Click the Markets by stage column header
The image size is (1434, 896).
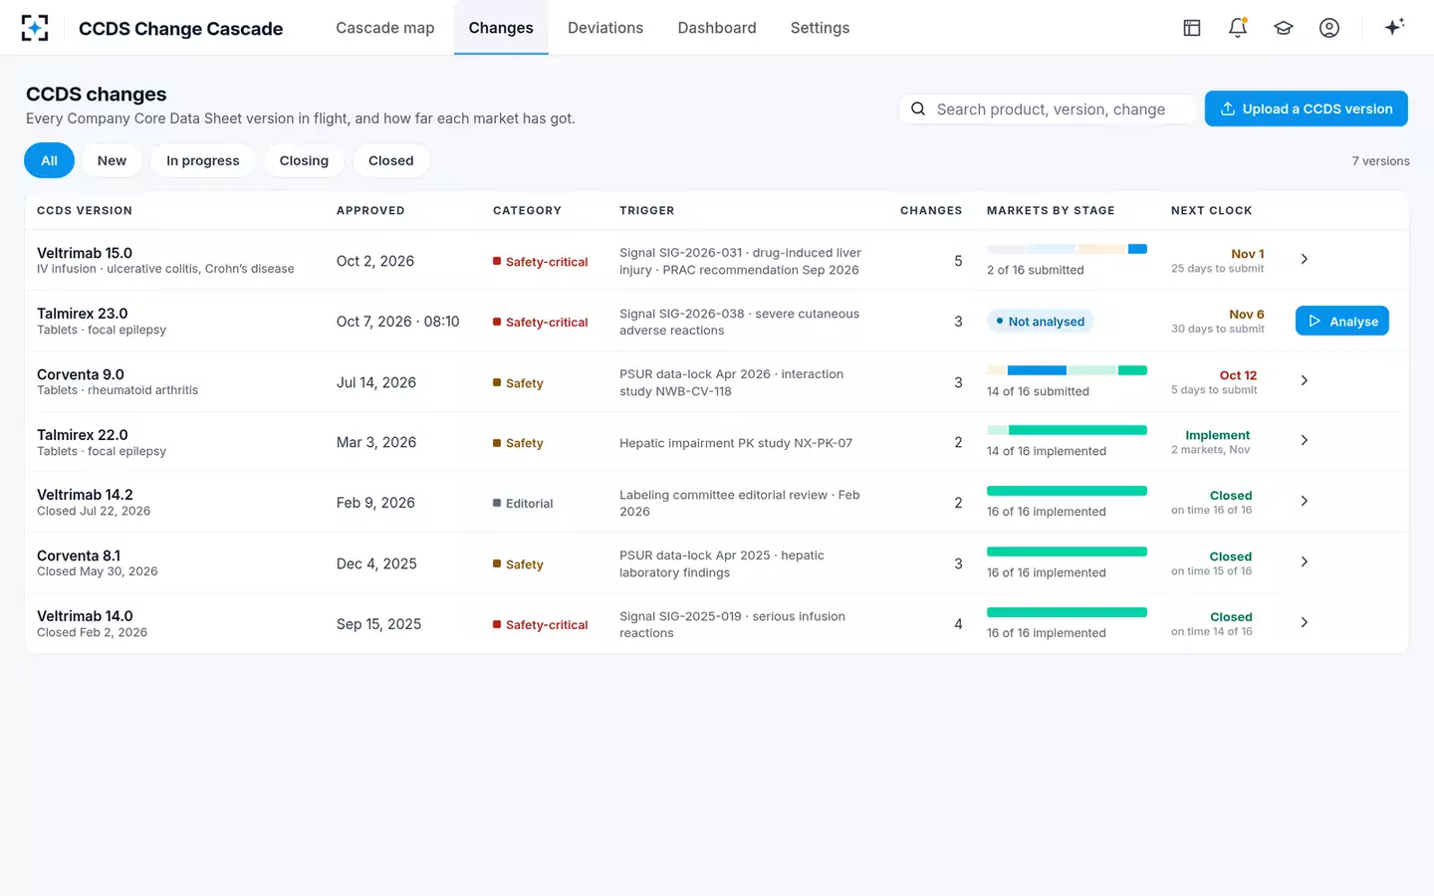1051,210
